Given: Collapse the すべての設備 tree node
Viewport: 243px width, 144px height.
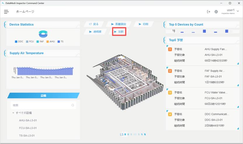Looking at the screenshot, I should point(13,113).
